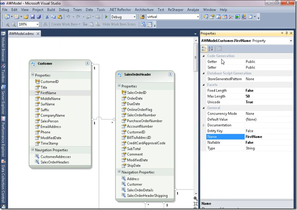Click the Open File folder icon
The height and width of the screenshot is (210, 297).
point(26,17)
